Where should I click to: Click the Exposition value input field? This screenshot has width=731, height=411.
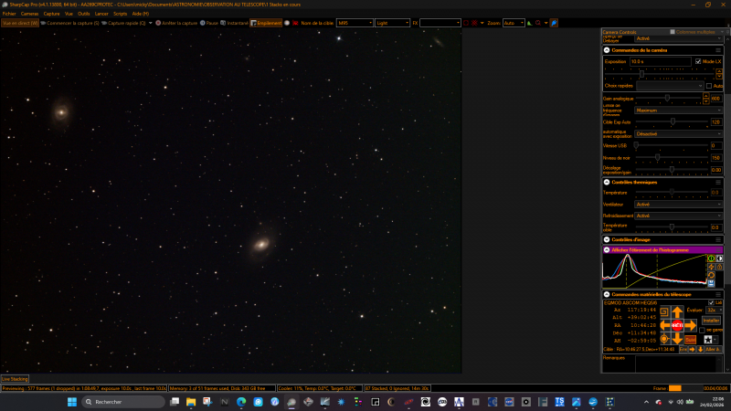coord(660,61)
